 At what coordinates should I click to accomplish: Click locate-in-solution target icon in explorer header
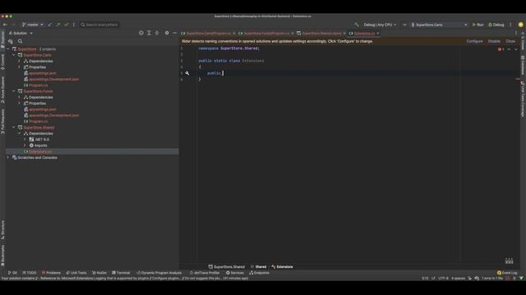pyautogui.click(x=141, y=33)
